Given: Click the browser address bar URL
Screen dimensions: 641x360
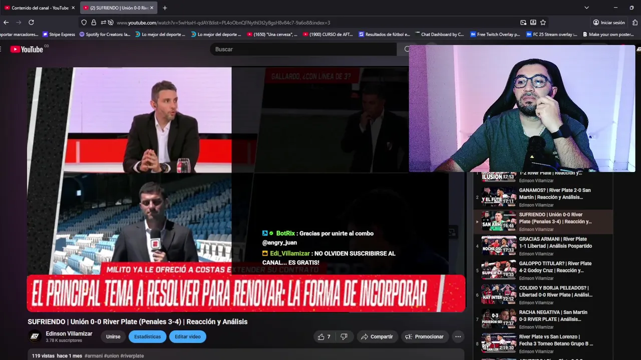Looking at the screenshot, I should [x=223, y=22].
